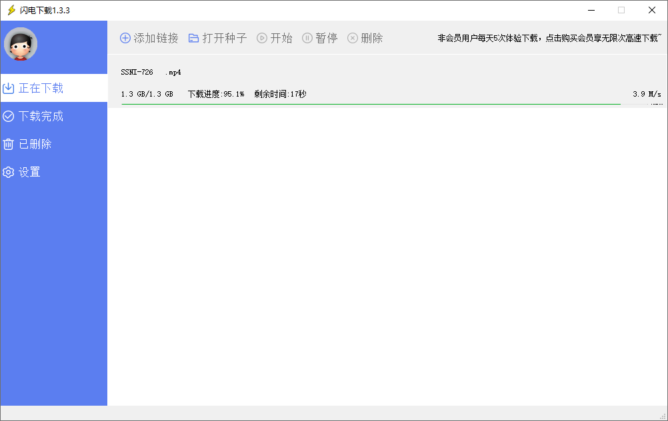
Task: Click the 3.9 M/s speed indicator
Action: click(x=645, y=94)
